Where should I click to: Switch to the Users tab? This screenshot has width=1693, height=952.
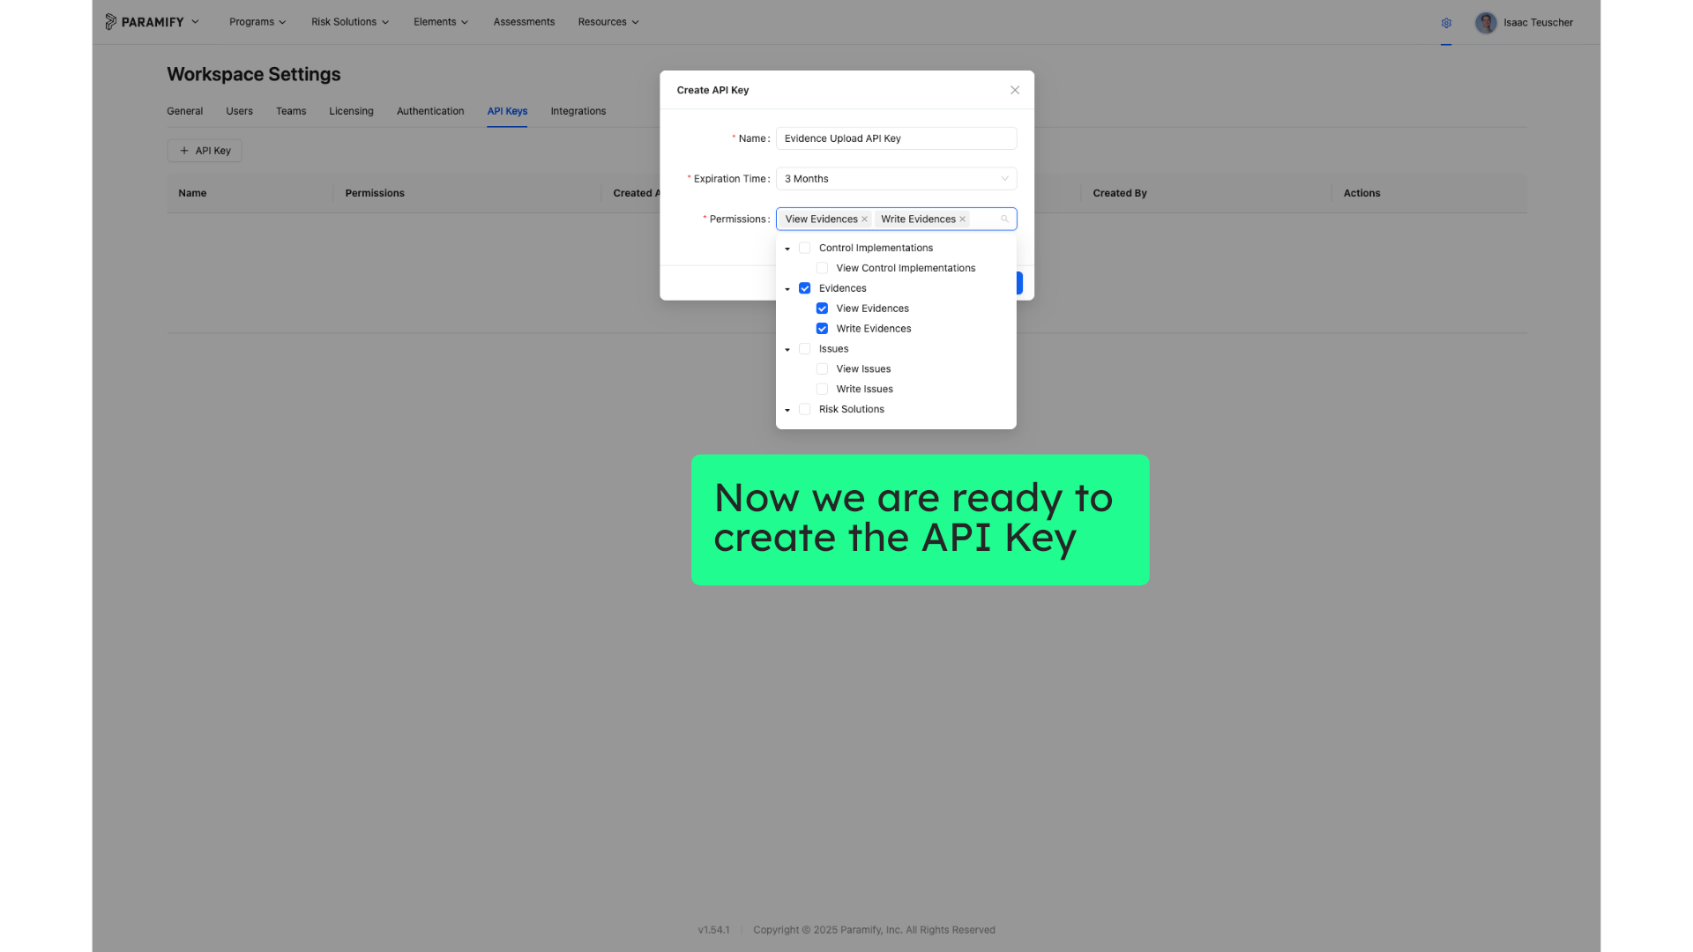[239, 111]
